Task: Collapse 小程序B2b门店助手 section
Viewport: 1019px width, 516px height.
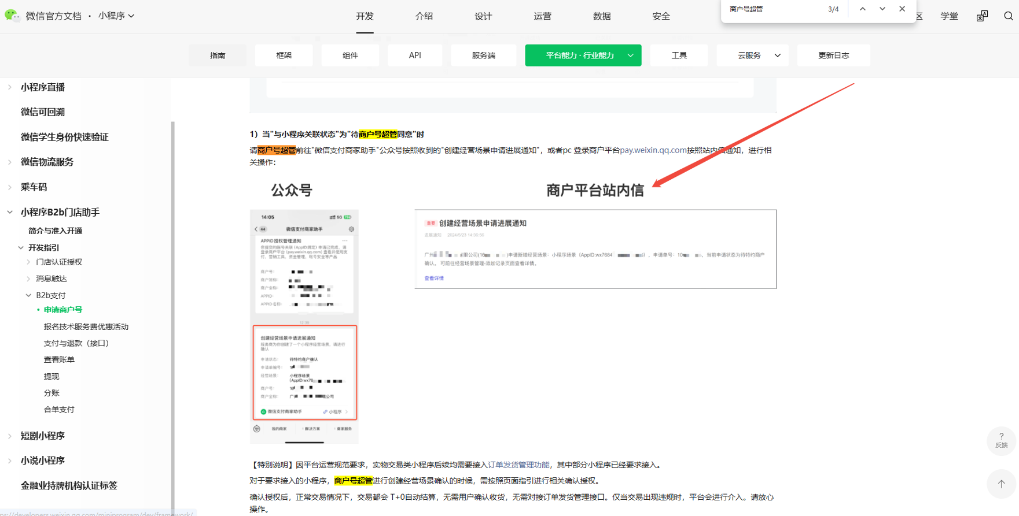Action: [10, 212]
